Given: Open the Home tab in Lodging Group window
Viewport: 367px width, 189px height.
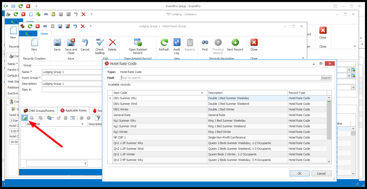Looking at the screenshot, I should [44, 34].
